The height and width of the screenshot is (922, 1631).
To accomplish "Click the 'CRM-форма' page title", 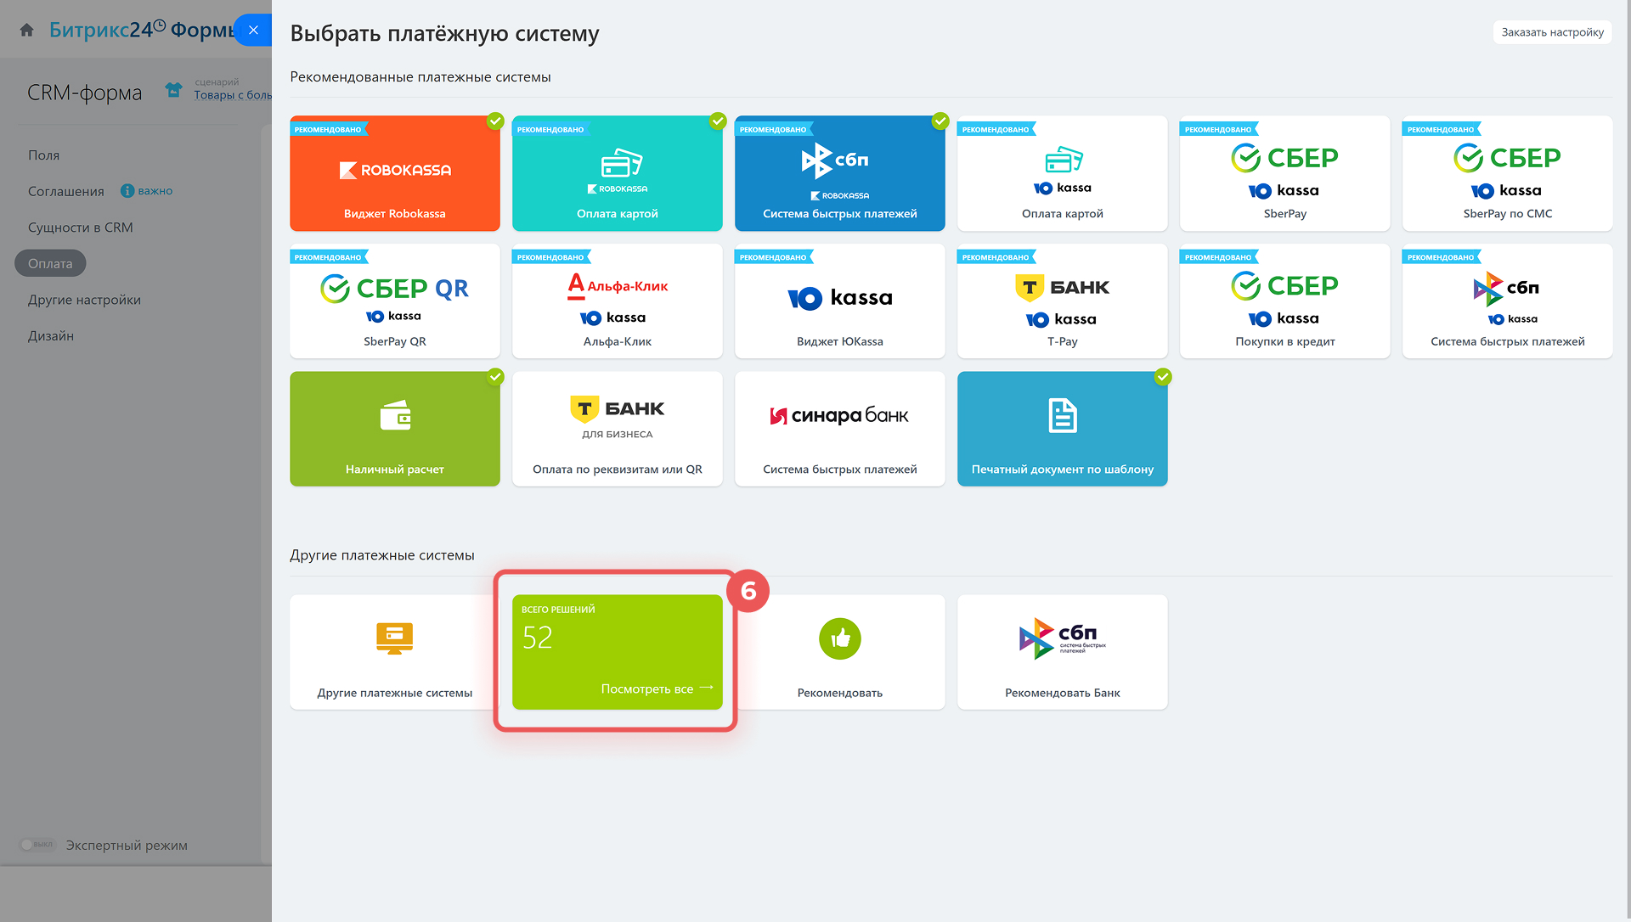I will pyautogui.click(x=84, y=93).
